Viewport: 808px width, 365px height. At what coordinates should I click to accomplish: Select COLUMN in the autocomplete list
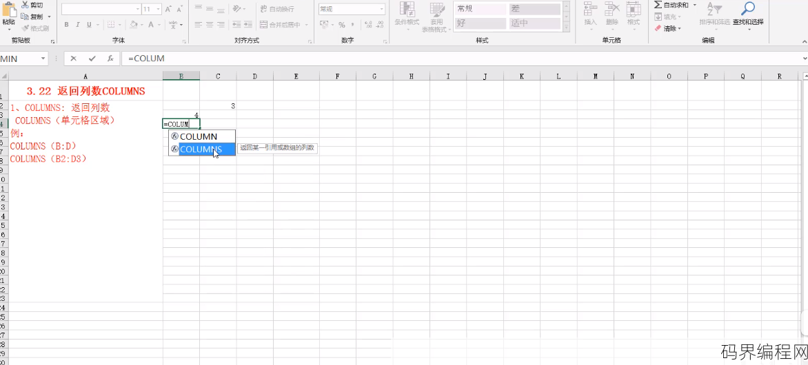click(x=202, y=136)
